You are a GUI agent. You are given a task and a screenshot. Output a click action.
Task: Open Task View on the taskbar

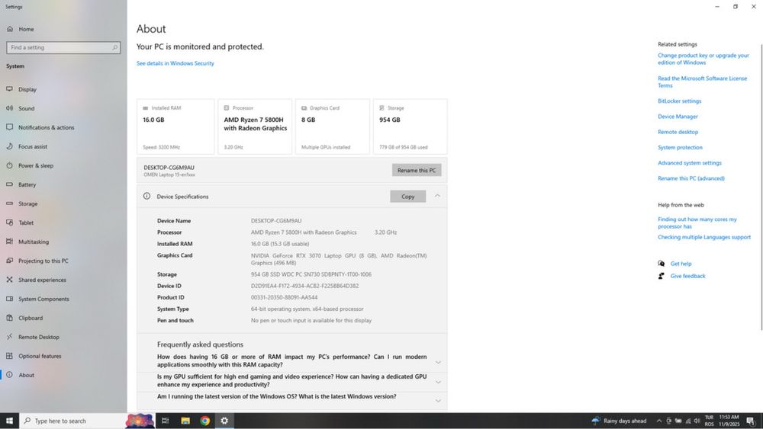point(165,421)
